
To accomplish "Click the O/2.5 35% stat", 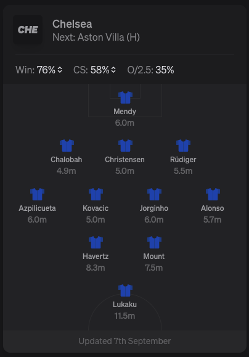I will click(150, 70).
